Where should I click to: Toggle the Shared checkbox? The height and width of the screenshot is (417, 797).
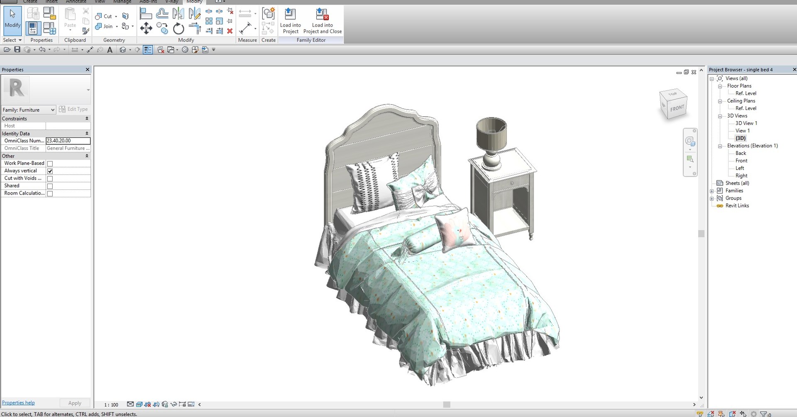click(x=50, y=186)
